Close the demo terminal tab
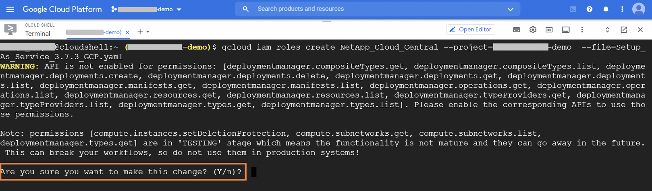The height and width of the screenshot is (191, 652). 127,32
